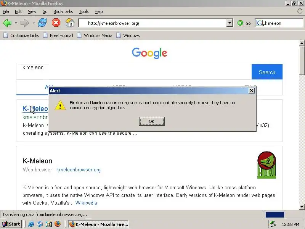Image resolution: width=305 pixels, height=229 pixels.
Task: Click the Firefox icon in title bar
Action: pos(3,3)
